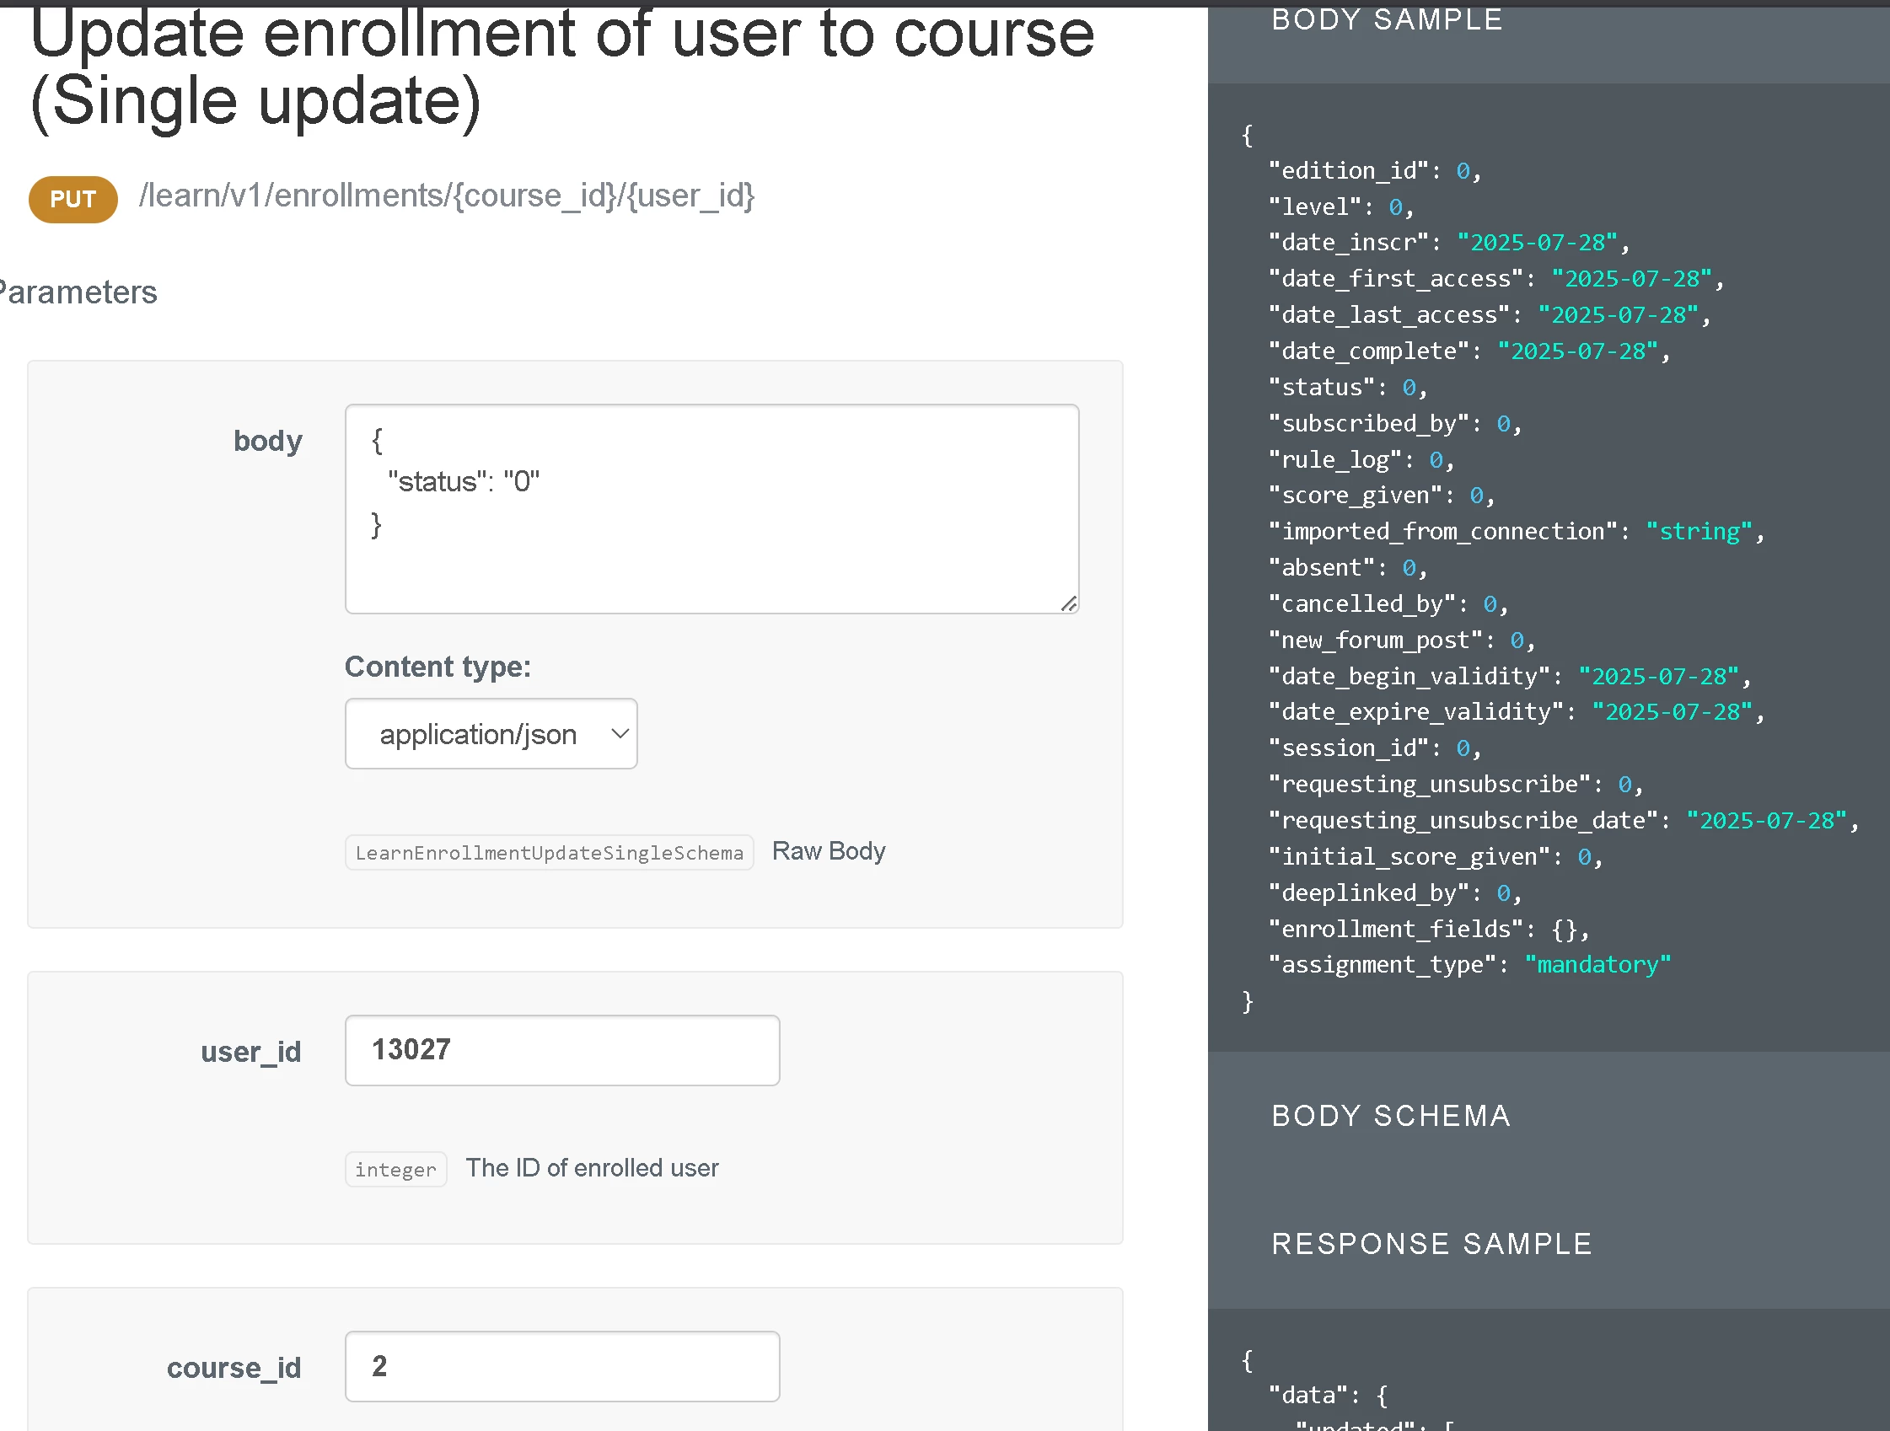Open the Content type dropdown

pyautogui.click(x=491, y=734)
